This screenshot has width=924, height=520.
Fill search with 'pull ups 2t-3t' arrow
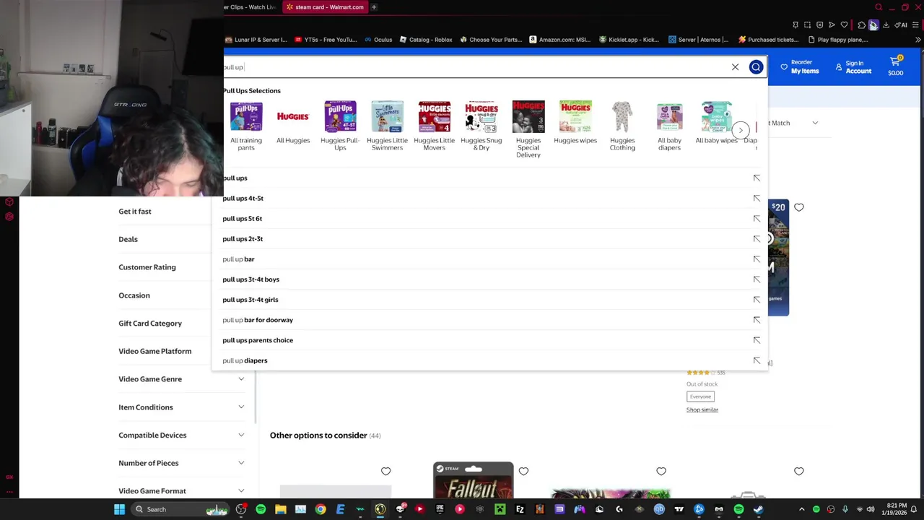(x=757, y=238)
